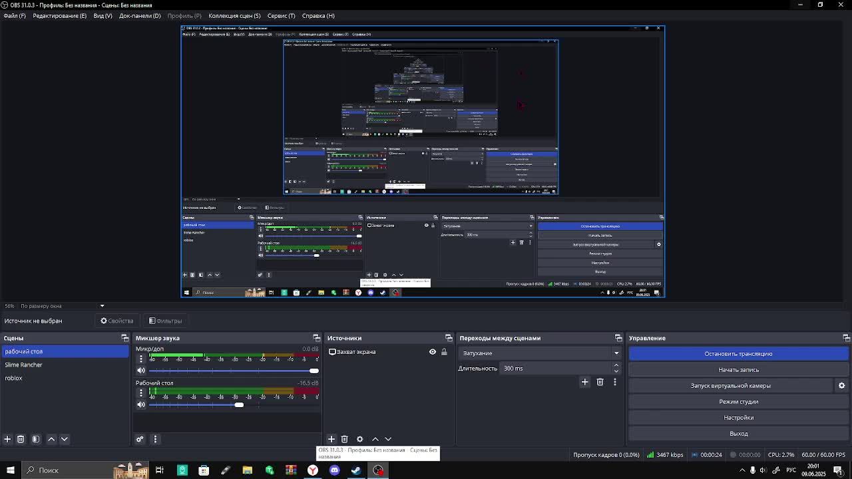The width and height of the screenshot is (852, 479).
Task: Open source Свойства button
Action: coord(117,321)
